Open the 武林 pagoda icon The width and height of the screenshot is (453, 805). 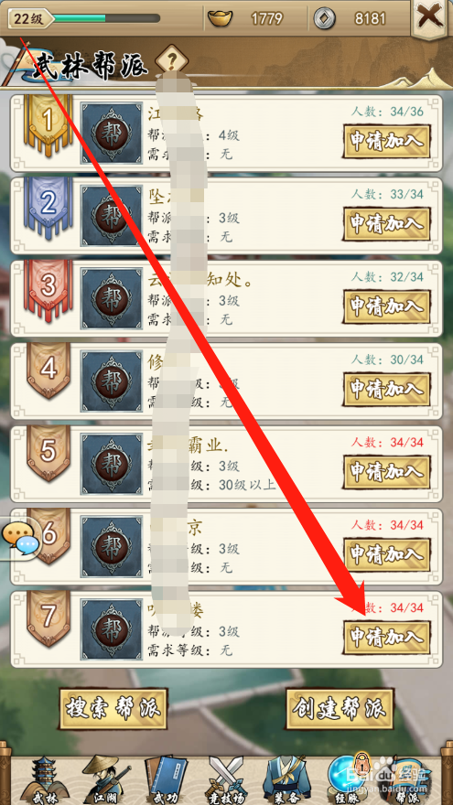click(45, 779)
